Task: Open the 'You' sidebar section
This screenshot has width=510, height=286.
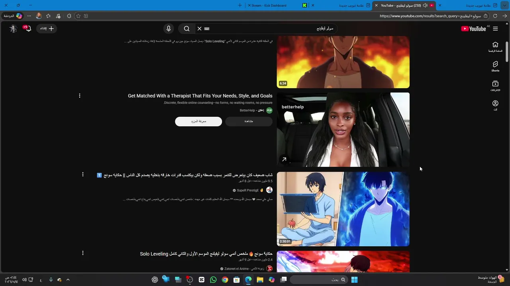Action: point(495,105)
